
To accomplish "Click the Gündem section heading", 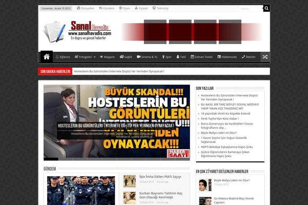I will [x=50, y=169].
